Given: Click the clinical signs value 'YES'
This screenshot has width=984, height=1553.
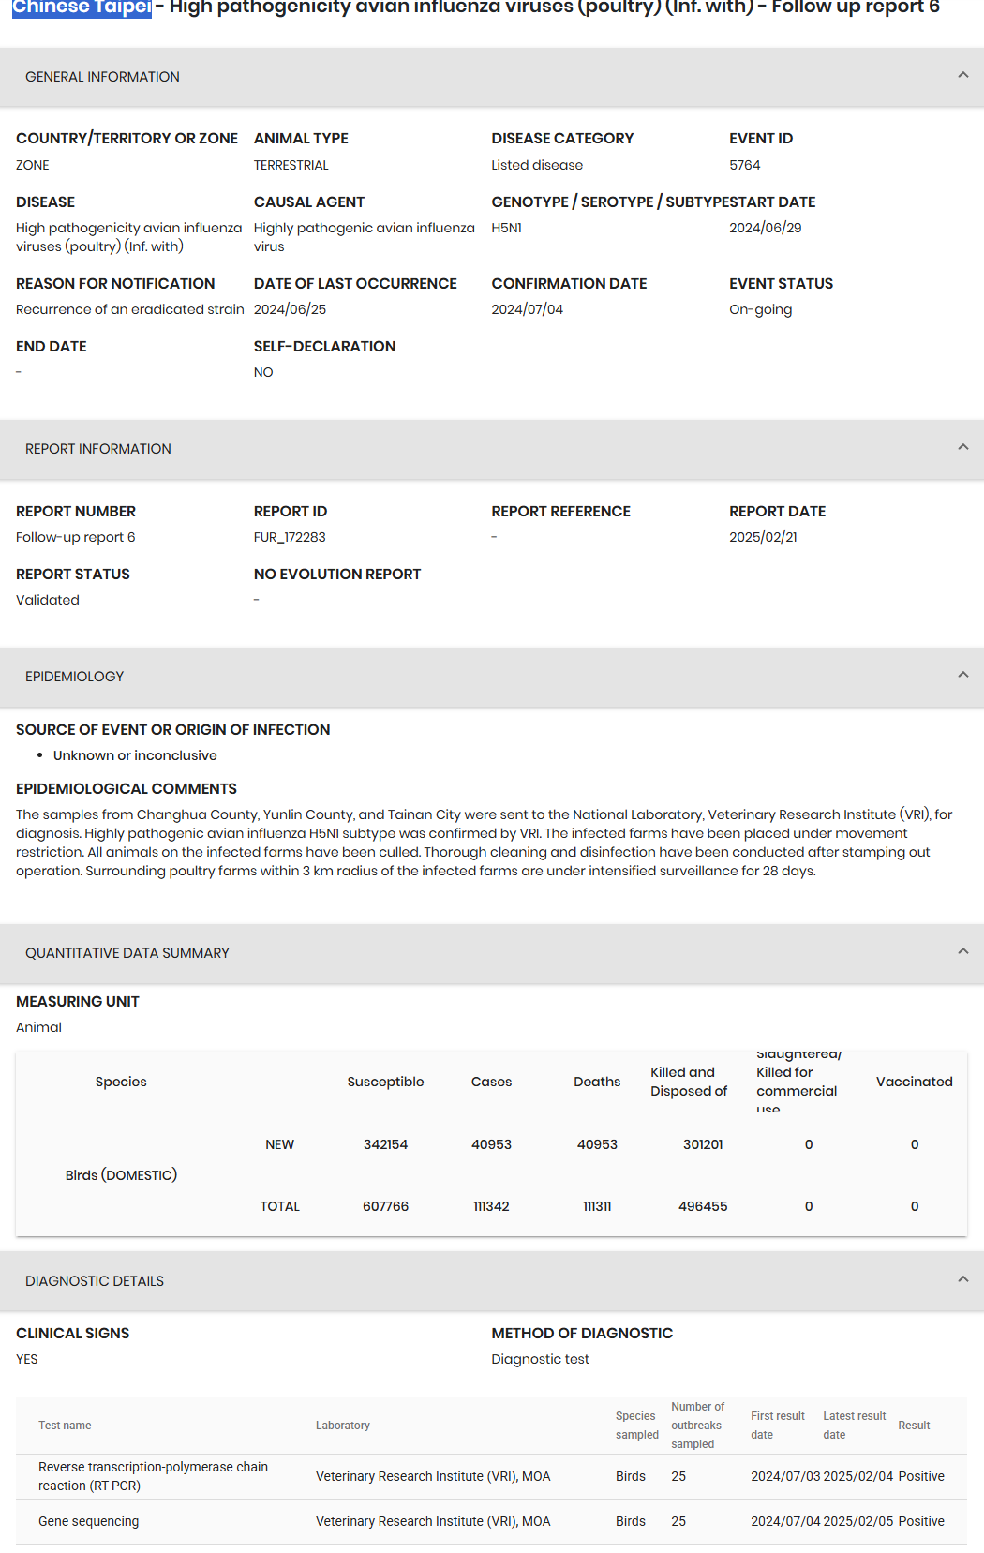Looking at the screenshot, I should pyautogui.click(x=27, y=1359).
